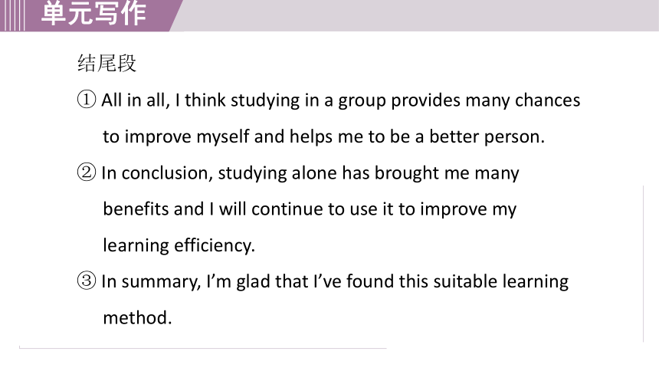Image resolution: width=659 pixels, height=371 pixels.
Task: Click the circled number ① marker
Action: click(87, 100)
